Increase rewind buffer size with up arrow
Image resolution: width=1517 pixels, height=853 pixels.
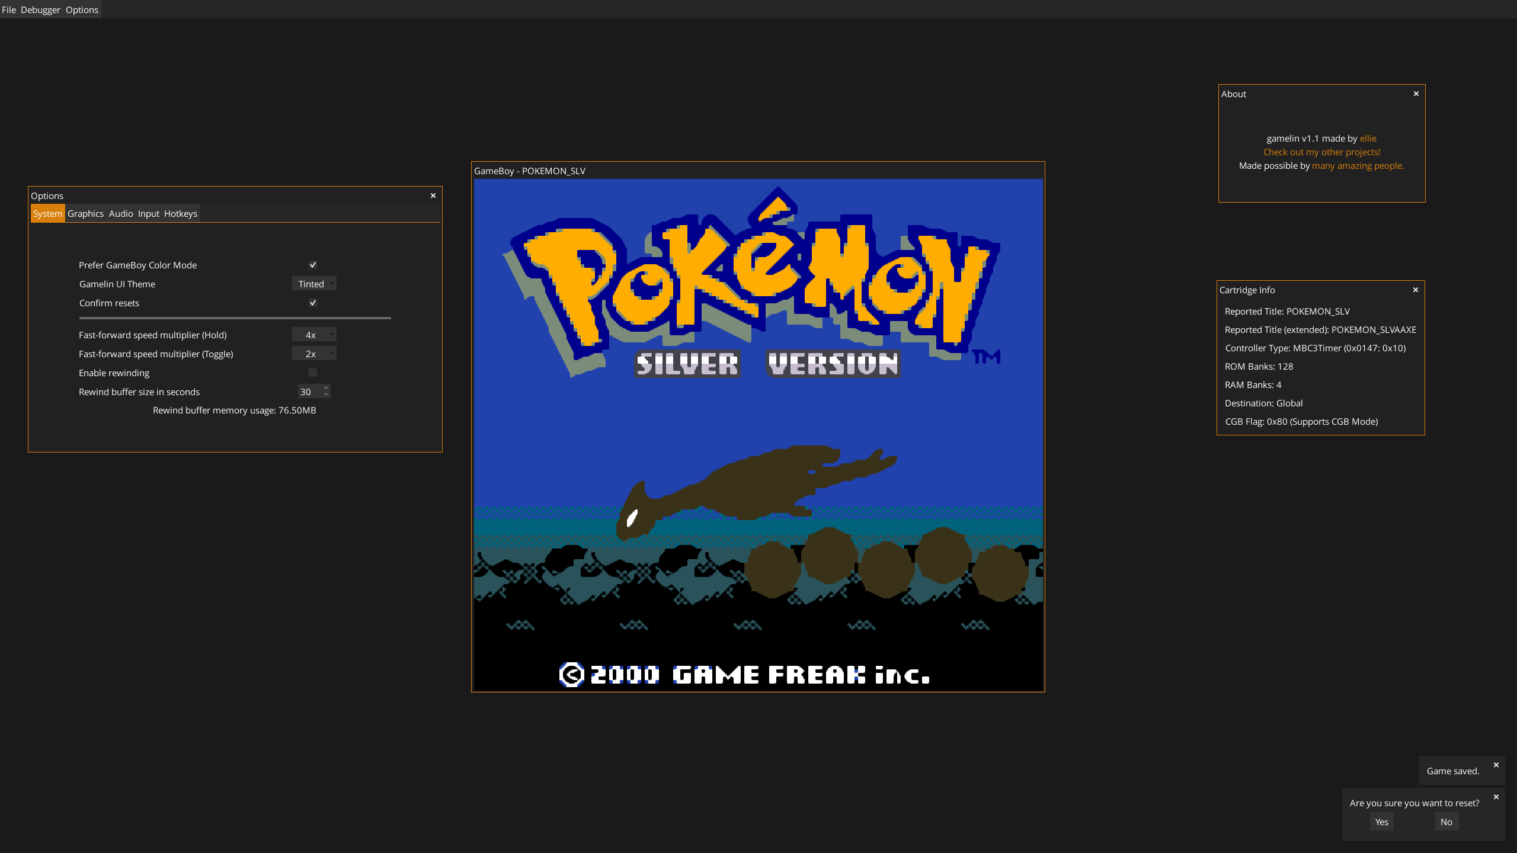tap(327, 388)
